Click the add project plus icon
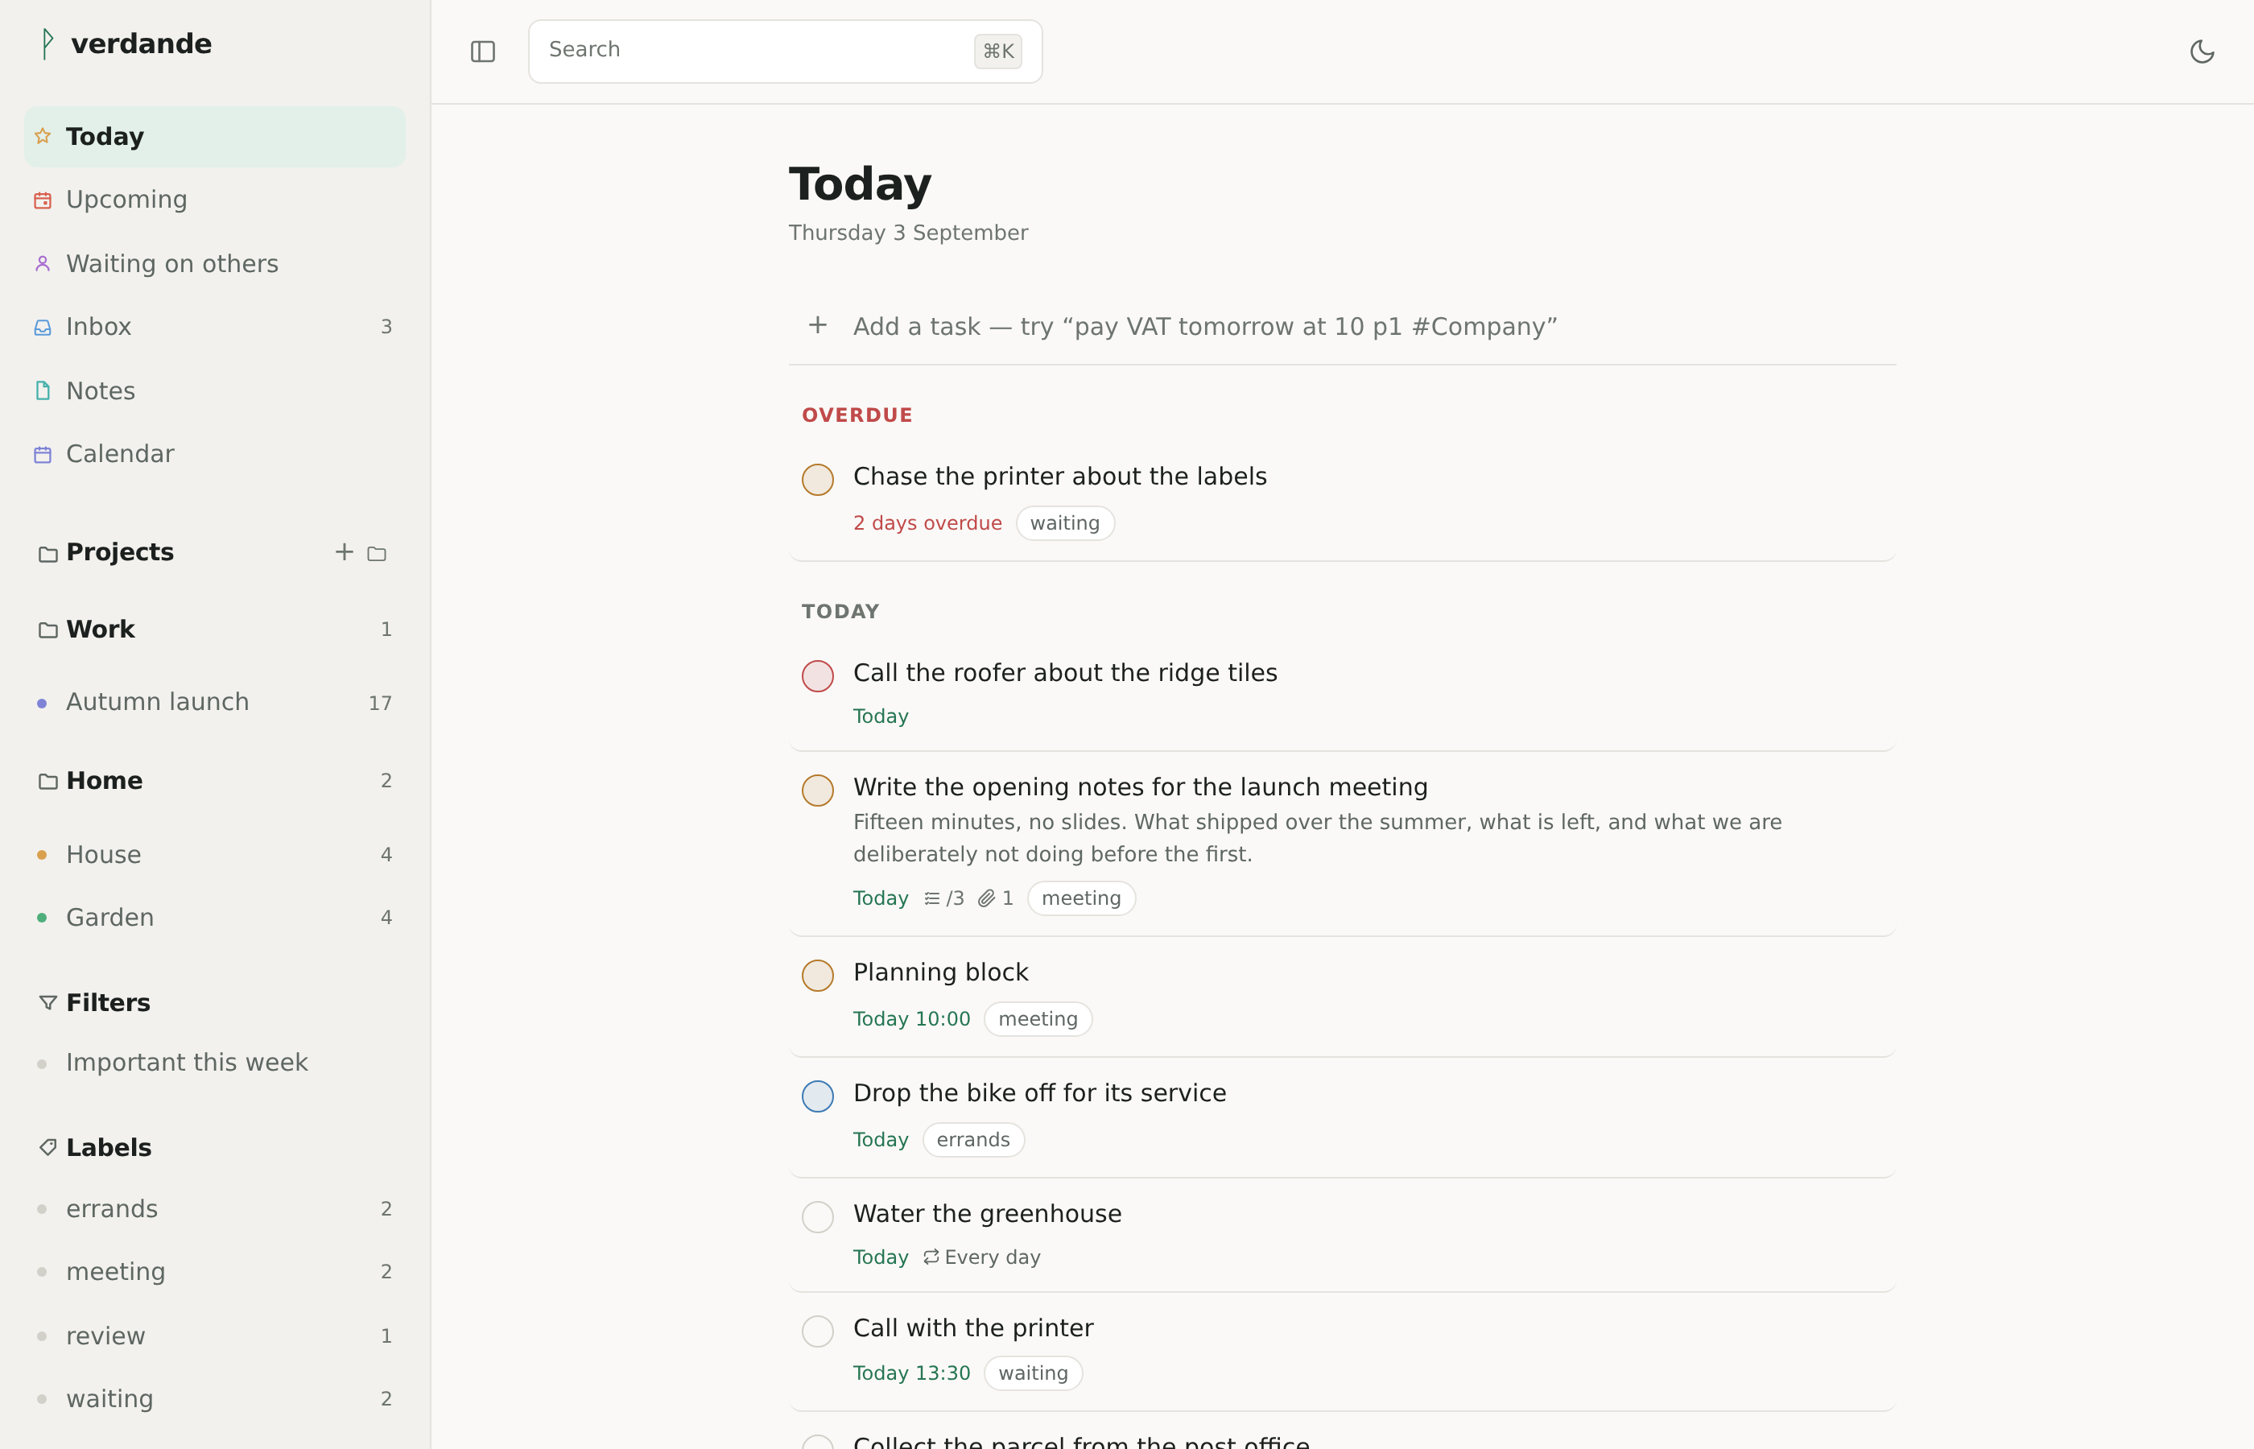The height and width of the screenshot is (1449, 2254). point(345,552)
